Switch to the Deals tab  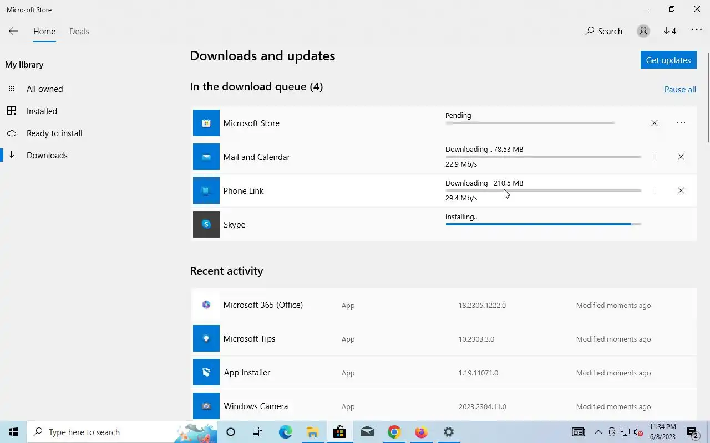[79, 31]
